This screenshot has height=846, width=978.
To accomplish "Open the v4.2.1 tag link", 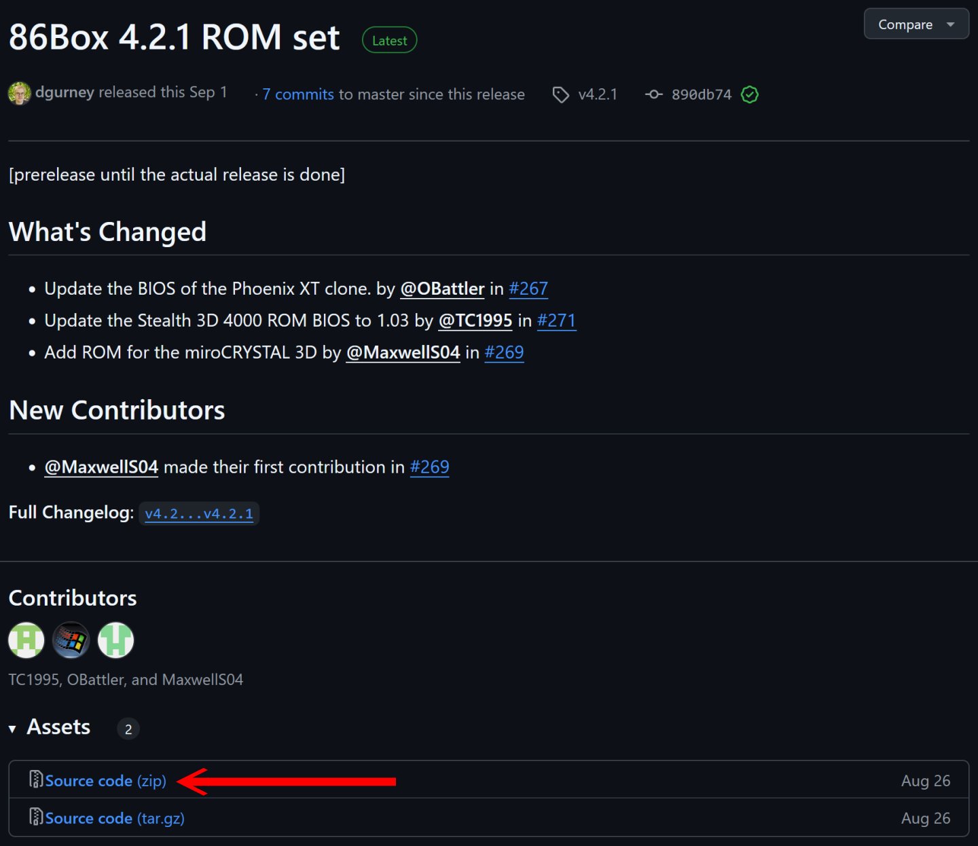I will (598, 94).
